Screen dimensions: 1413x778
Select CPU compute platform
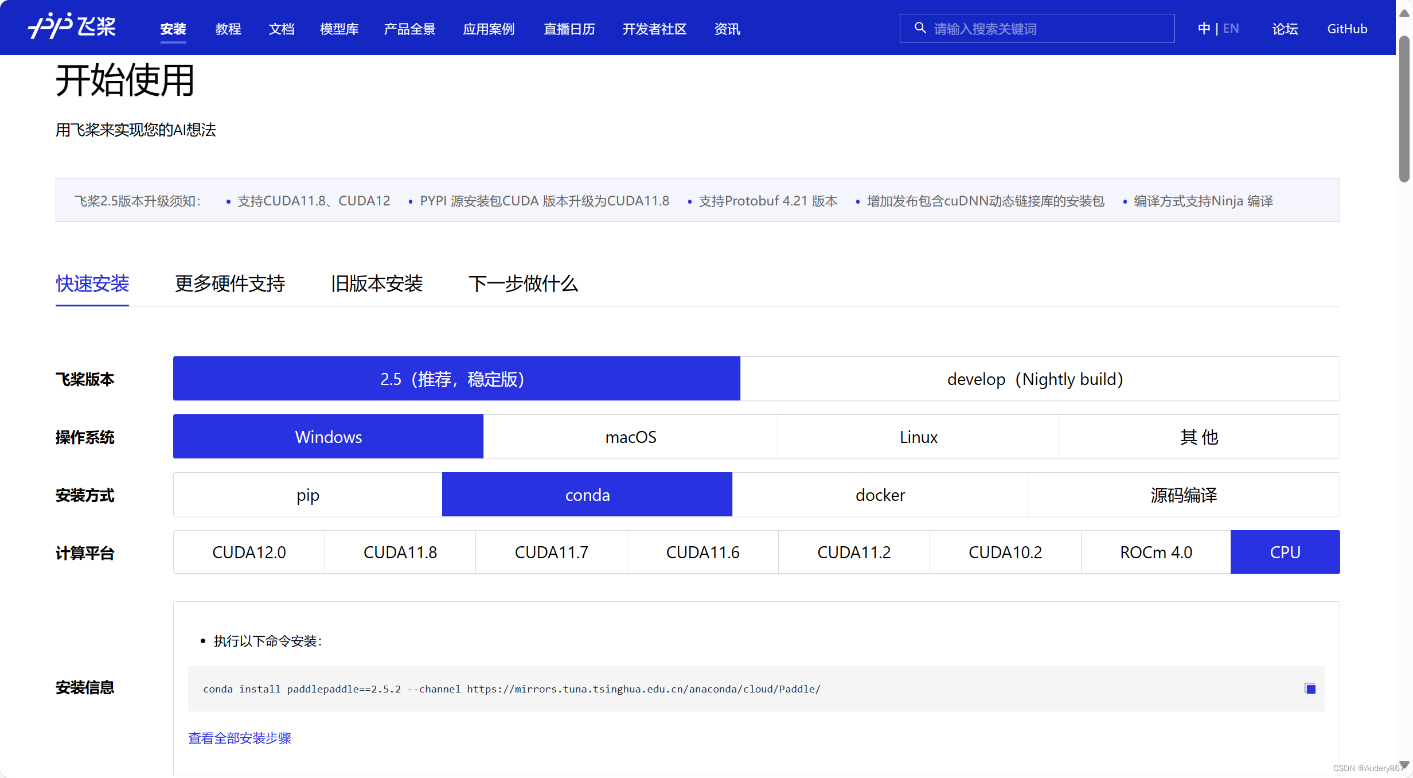click(x=1285, y=552)
